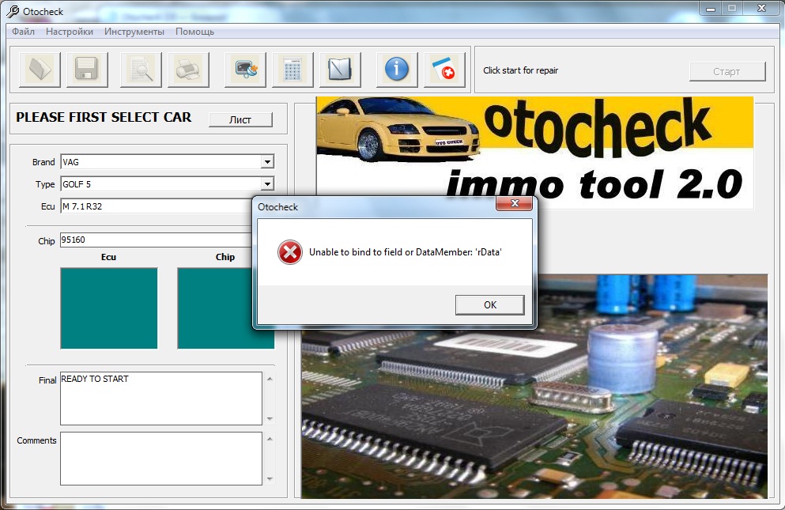Click the Старт button

(727, 72)
